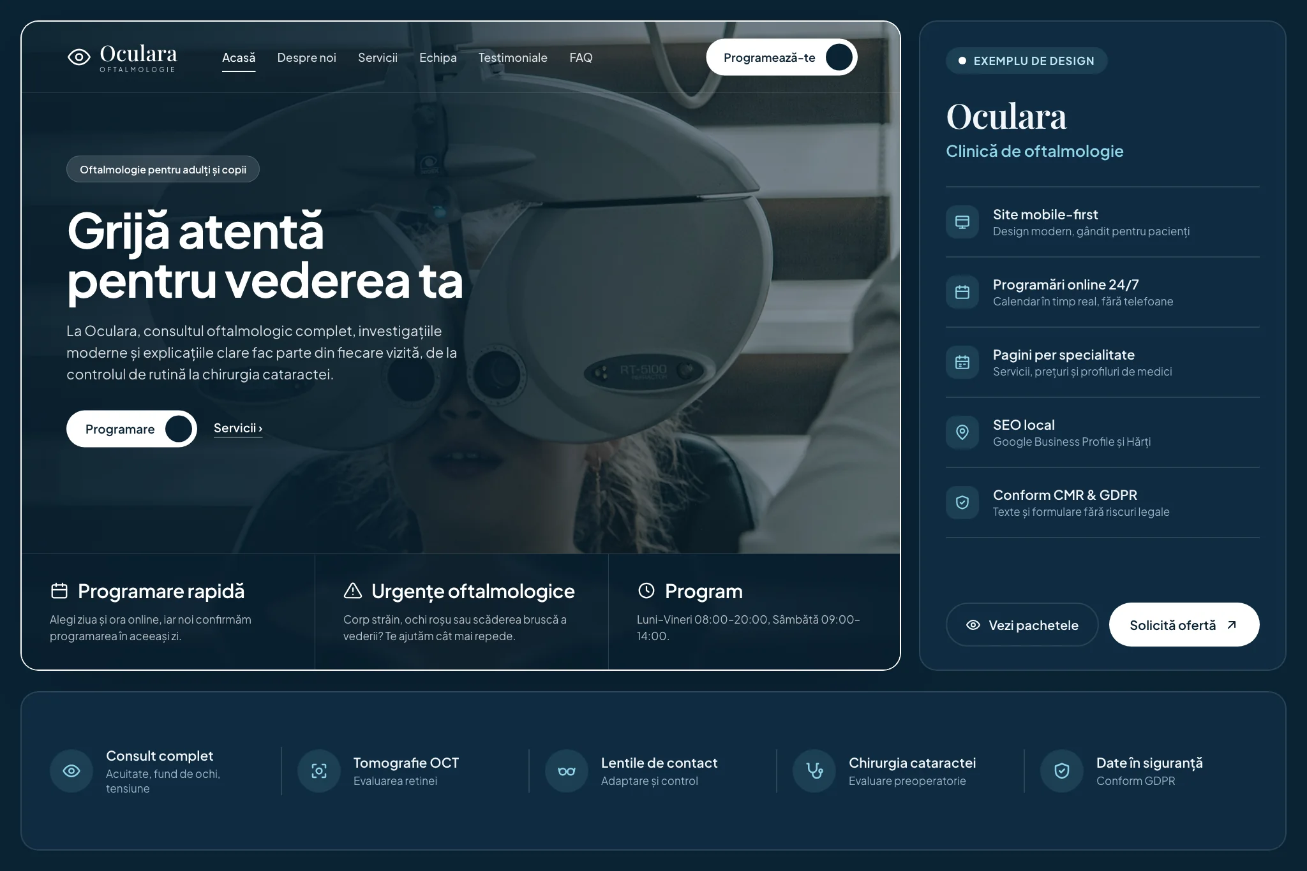The height and width of the screenshot is (871, 1307).
Task: Go to the Acasă nav item
Action: 239,57
